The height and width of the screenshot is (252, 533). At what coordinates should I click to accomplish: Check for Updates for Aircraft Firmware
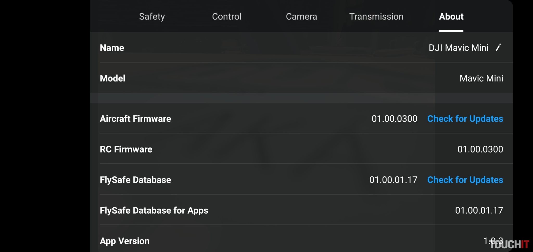pyautogui.click(x=465, y=119)
